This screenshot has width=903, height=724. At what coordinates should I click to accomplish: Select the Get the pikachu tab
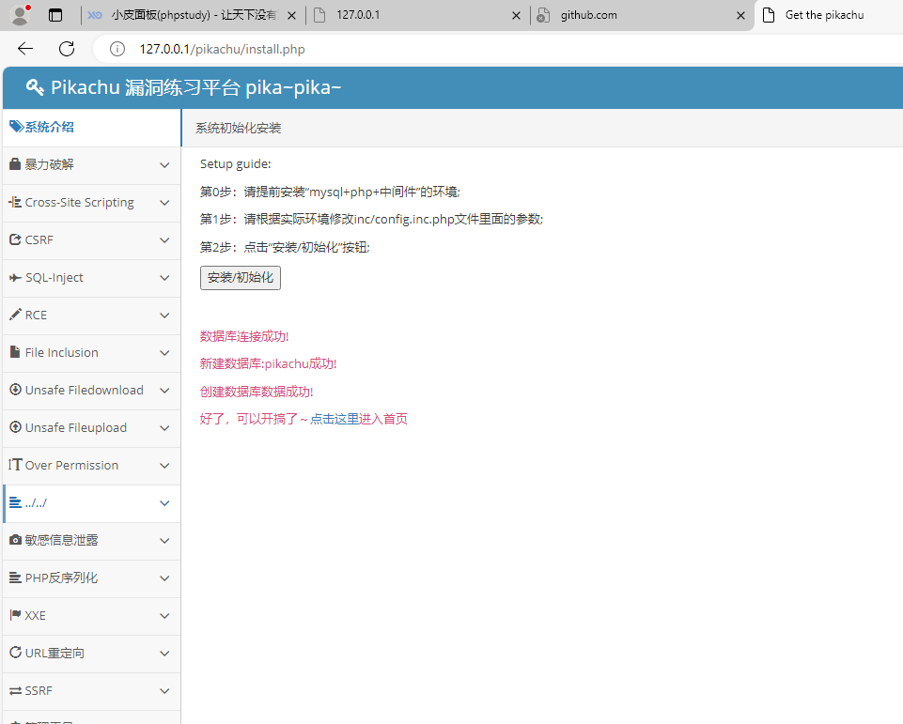click(x=828, y=15)
